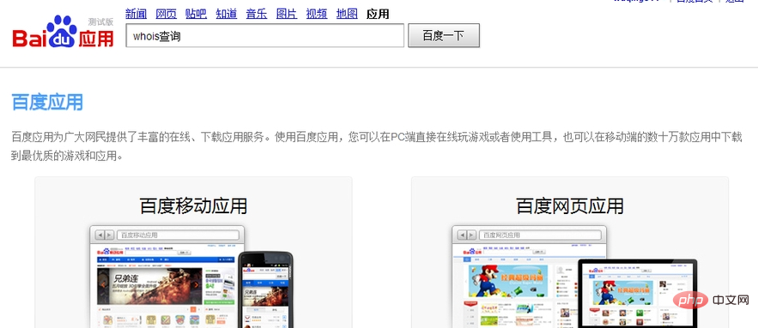This screenshot has height=328, width=758.
Task: Click the 百度网页应用 mock address bar
Action: point(540,235)
